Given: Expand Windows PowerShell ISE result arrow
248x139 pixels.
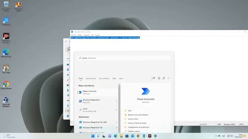Looking at the screenshot, I should 117,127.
